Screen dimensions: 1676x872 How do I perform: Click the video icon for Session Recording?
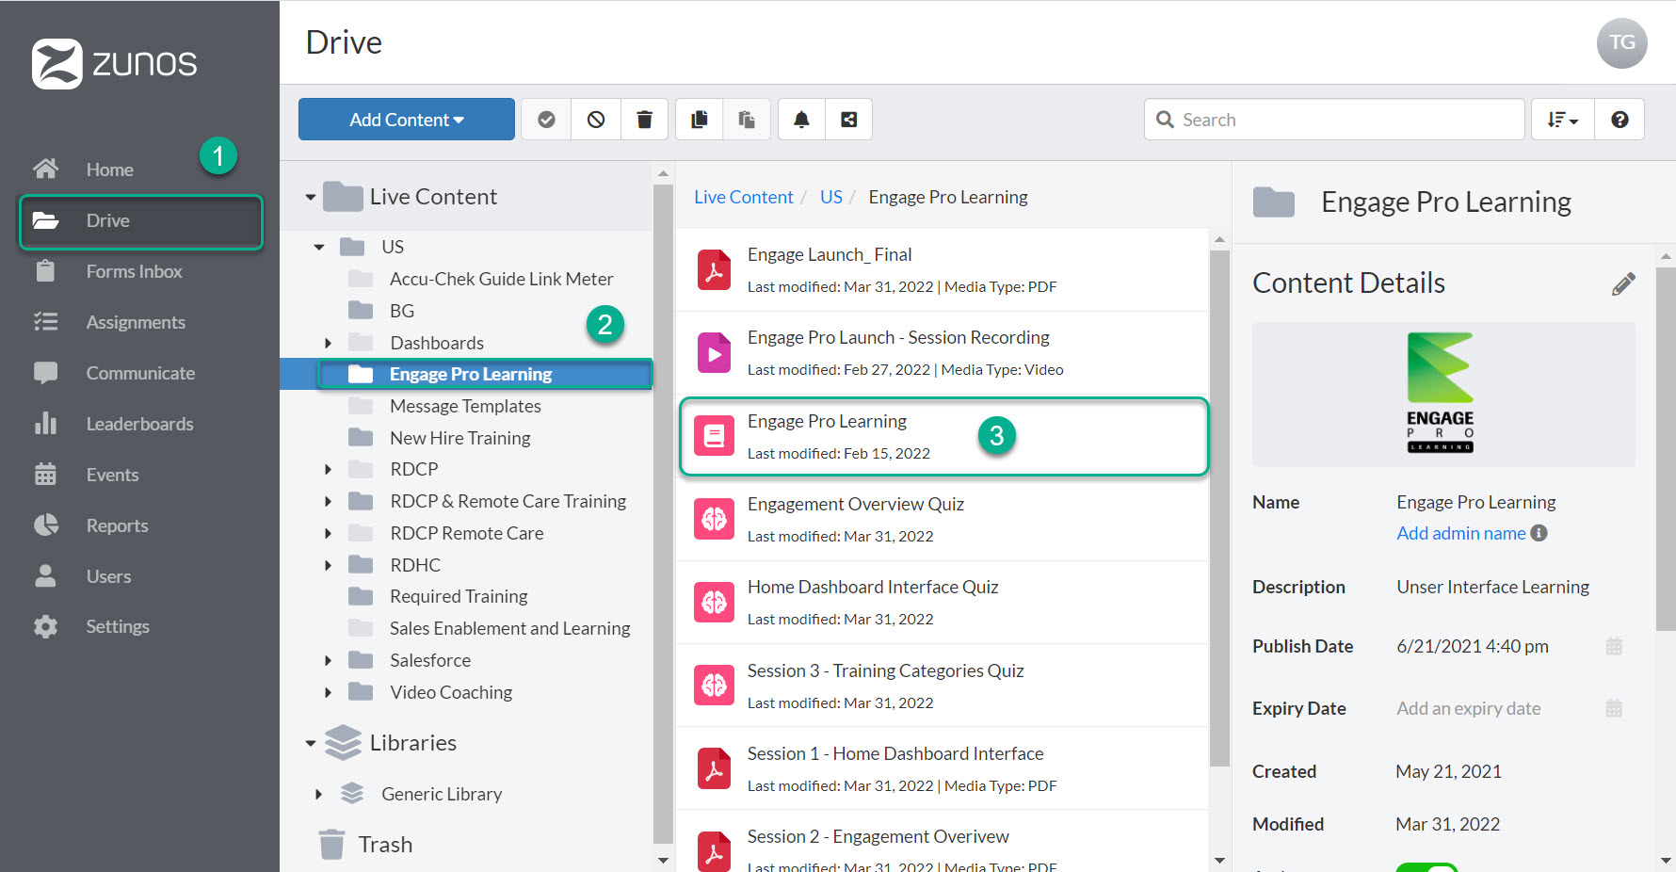(714, 353)
